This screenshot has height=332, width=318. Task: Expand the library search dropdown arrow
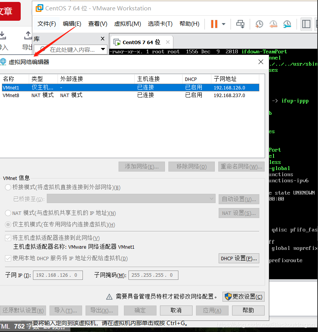coord(103,50)
